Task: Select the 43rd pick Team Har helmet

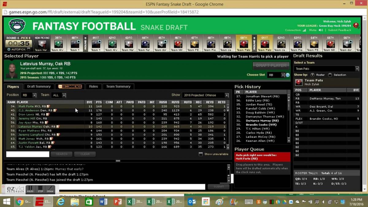Action: [x=129, y=44]
